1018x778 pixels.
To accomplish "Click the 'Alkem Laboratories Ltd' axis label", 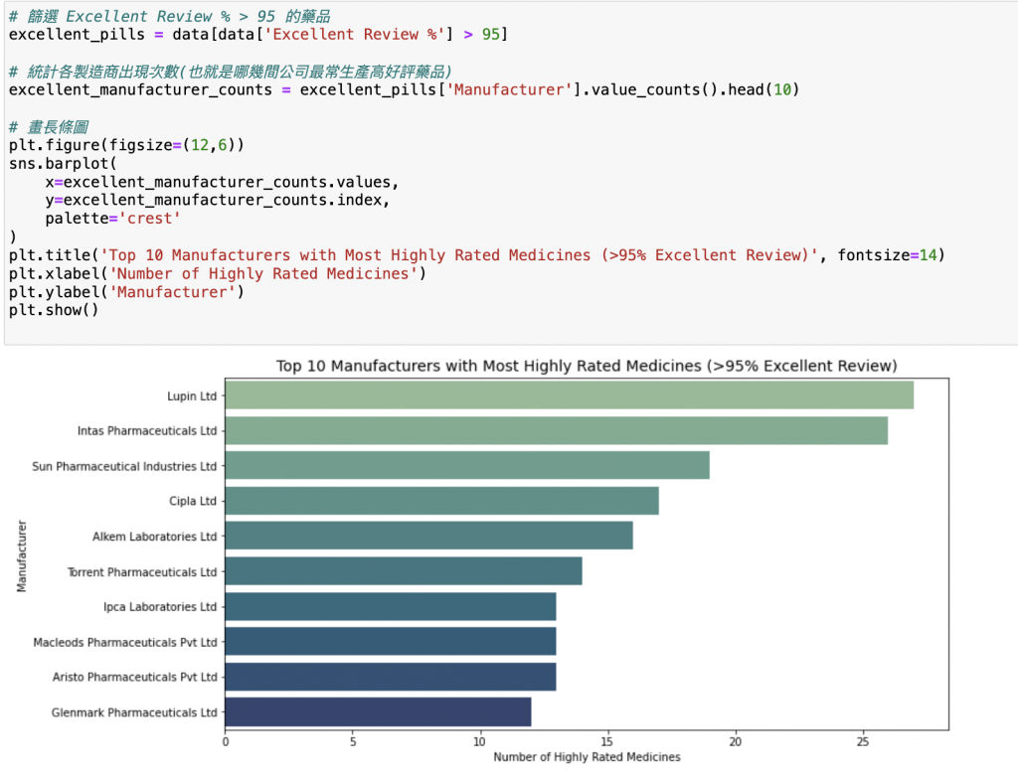I will [x=154, y=537].
